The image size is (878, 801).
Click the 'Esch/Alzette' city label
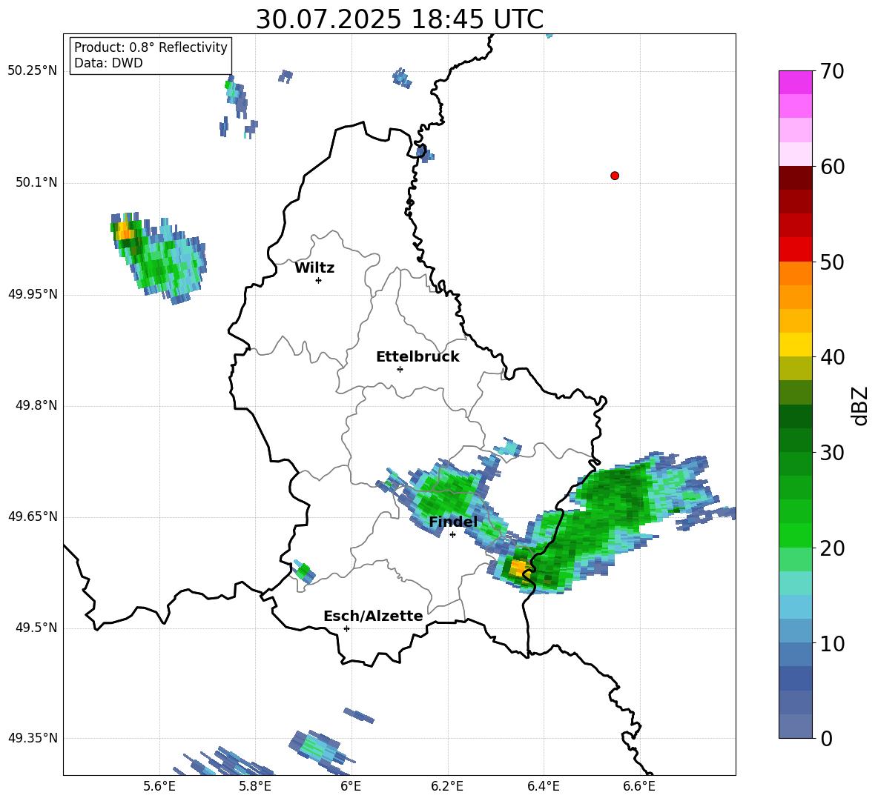coord(373,616)
